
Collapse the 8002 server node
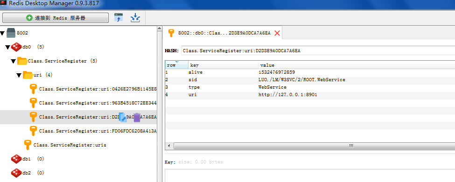pyautogui.click(x=3, y=33)
